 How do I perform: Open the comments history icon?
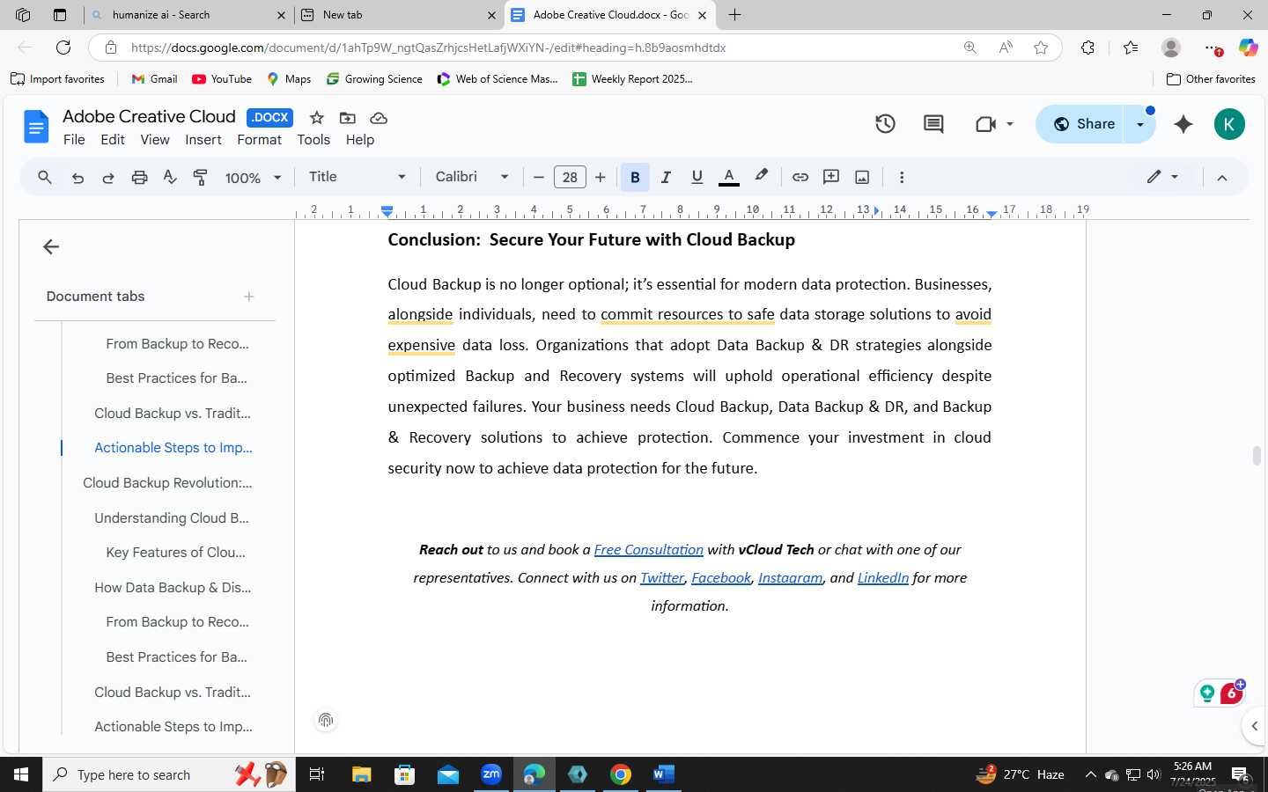tap(933, 124)
